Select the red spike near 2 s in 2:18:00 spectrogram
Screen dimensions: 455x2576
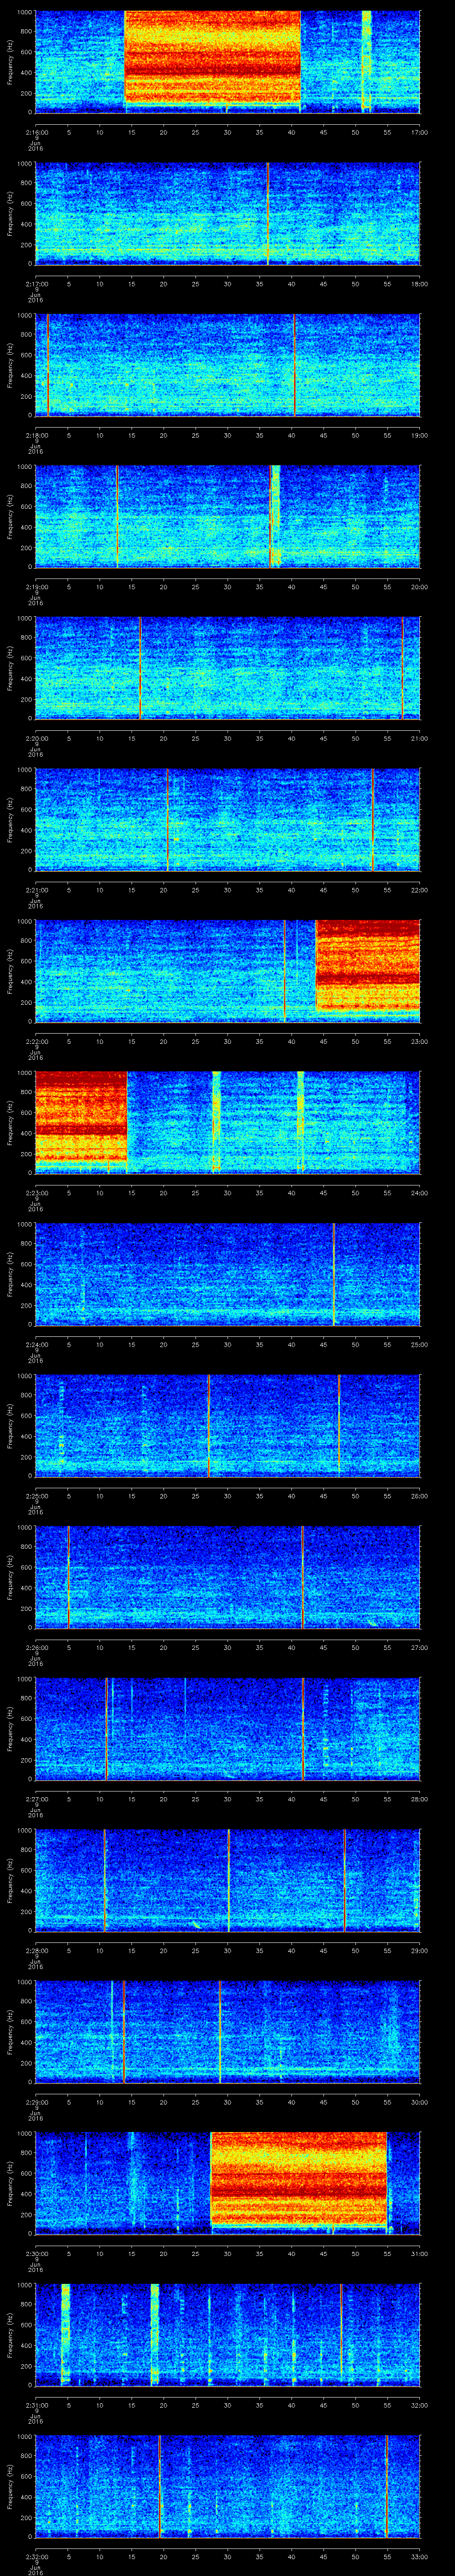pyautogui.click(x=47, y=365)
